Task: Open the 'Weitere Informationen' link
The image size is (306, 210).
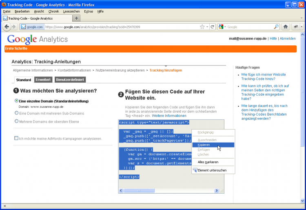Action: [169, 116]
